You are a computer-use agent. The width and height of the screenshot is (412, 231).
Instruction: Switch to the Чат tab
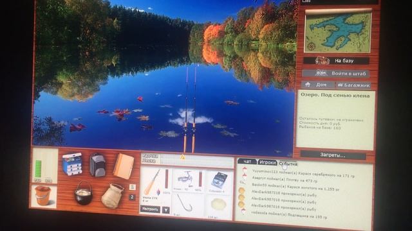(247, 162)
